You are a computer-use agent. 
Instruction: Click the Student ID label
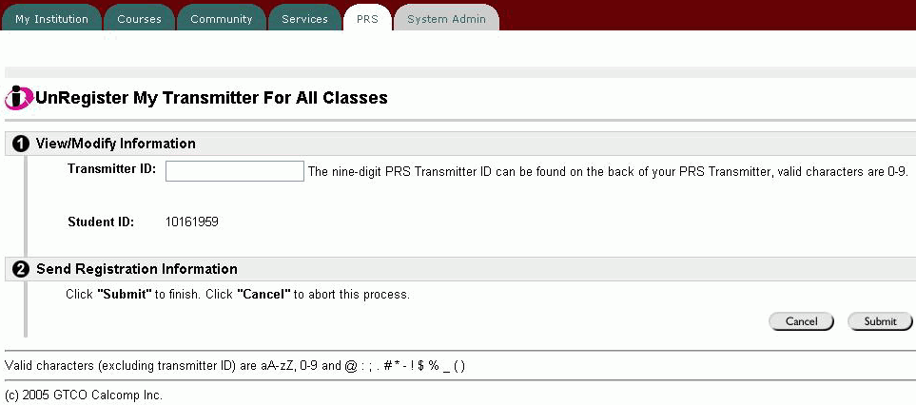click(x=101, y=222)
